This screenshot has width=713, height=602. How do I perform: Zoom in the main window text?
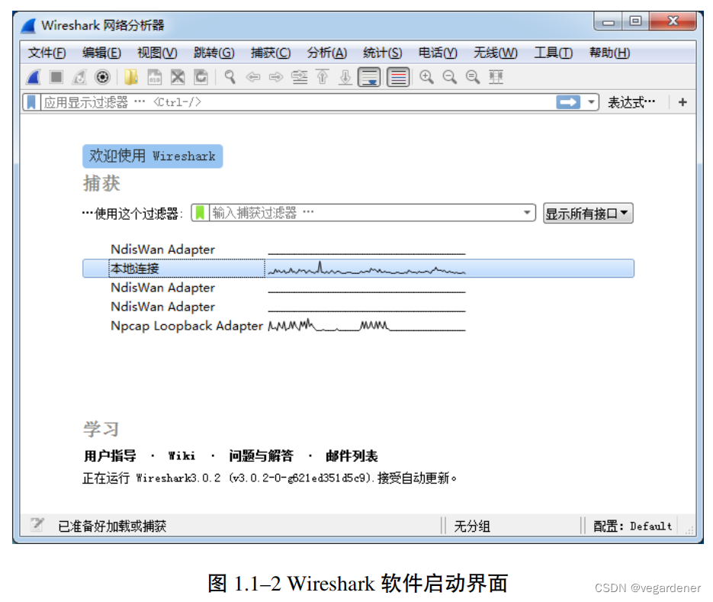pyautogui.click(x=426, y=77)
